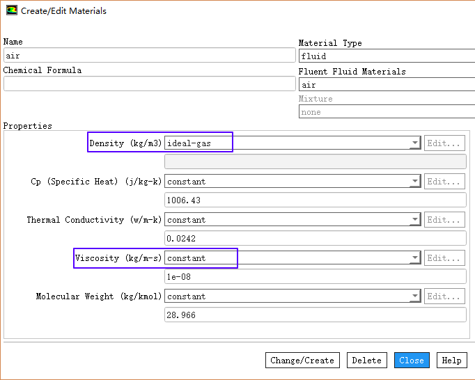Click the Thermal Conductivity value 0.0242
The height and width of the screenshot is (380, 475).
tap(315, 239)
